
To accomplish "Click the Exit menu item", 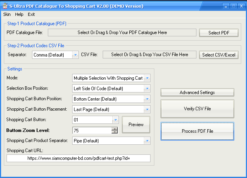I will 31,14.
